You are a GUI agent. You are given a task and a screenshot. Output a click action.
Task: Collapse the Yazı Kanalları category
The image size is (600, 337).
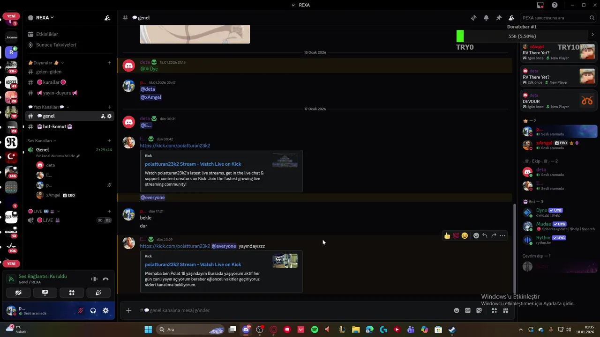[x=49, y=107]
